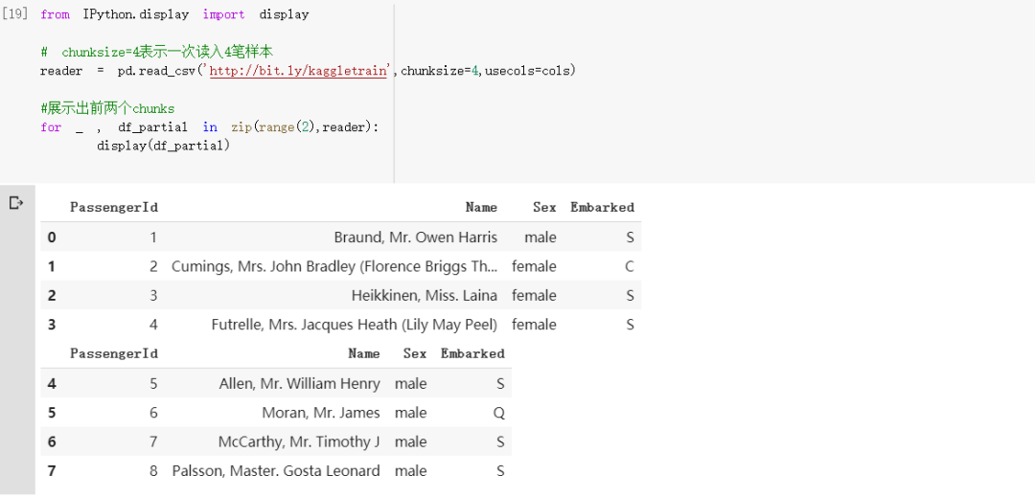Click the Braund, Mr. Owen Harris cell
This screenshot has width=1035, height=498.
coord(415,238)
